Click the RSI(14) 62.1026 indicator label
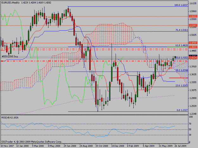 (10, 118)
